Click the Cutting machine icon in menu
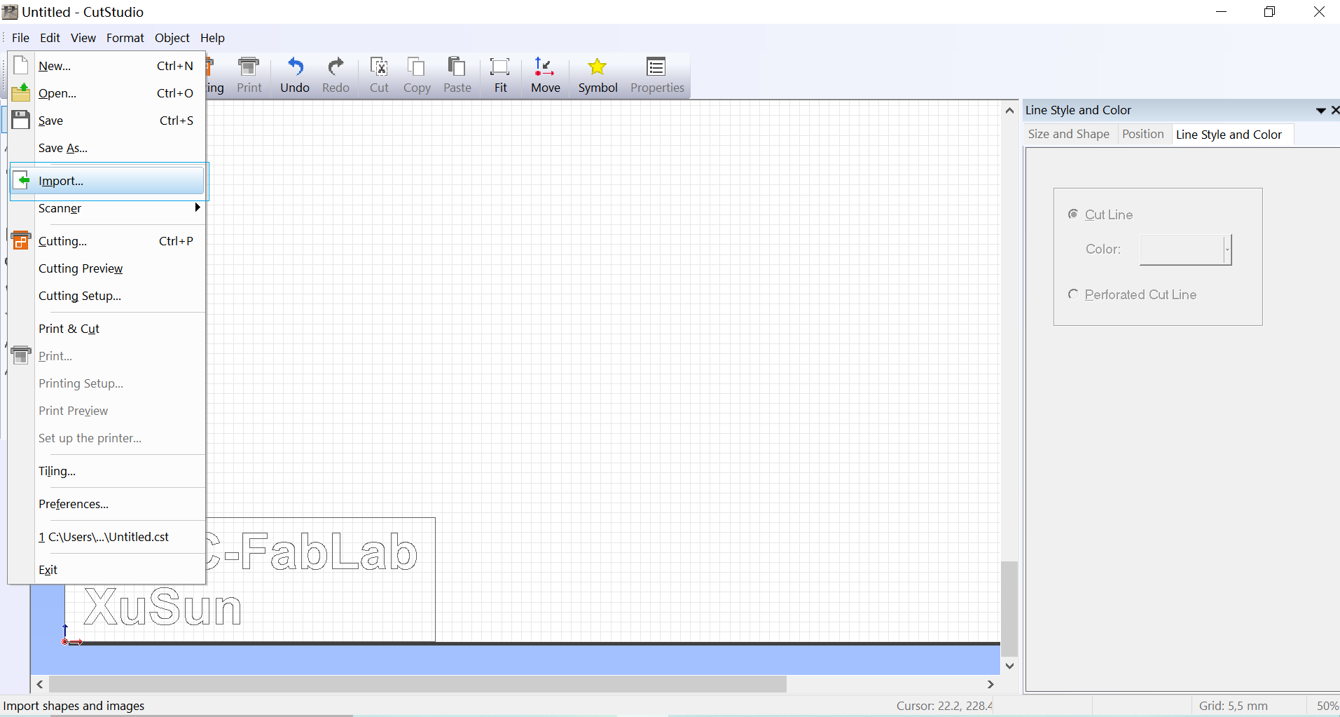The width and height of the screenshot is (1340, 717). (21, 240)
